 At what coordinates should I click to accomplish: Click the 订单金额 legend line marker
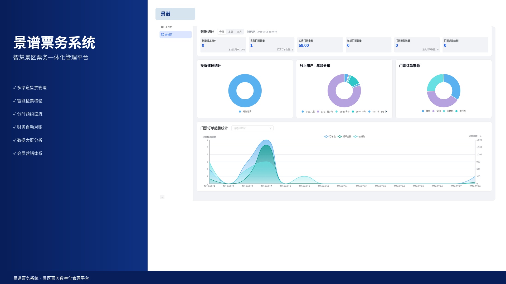tap(340, 136)
